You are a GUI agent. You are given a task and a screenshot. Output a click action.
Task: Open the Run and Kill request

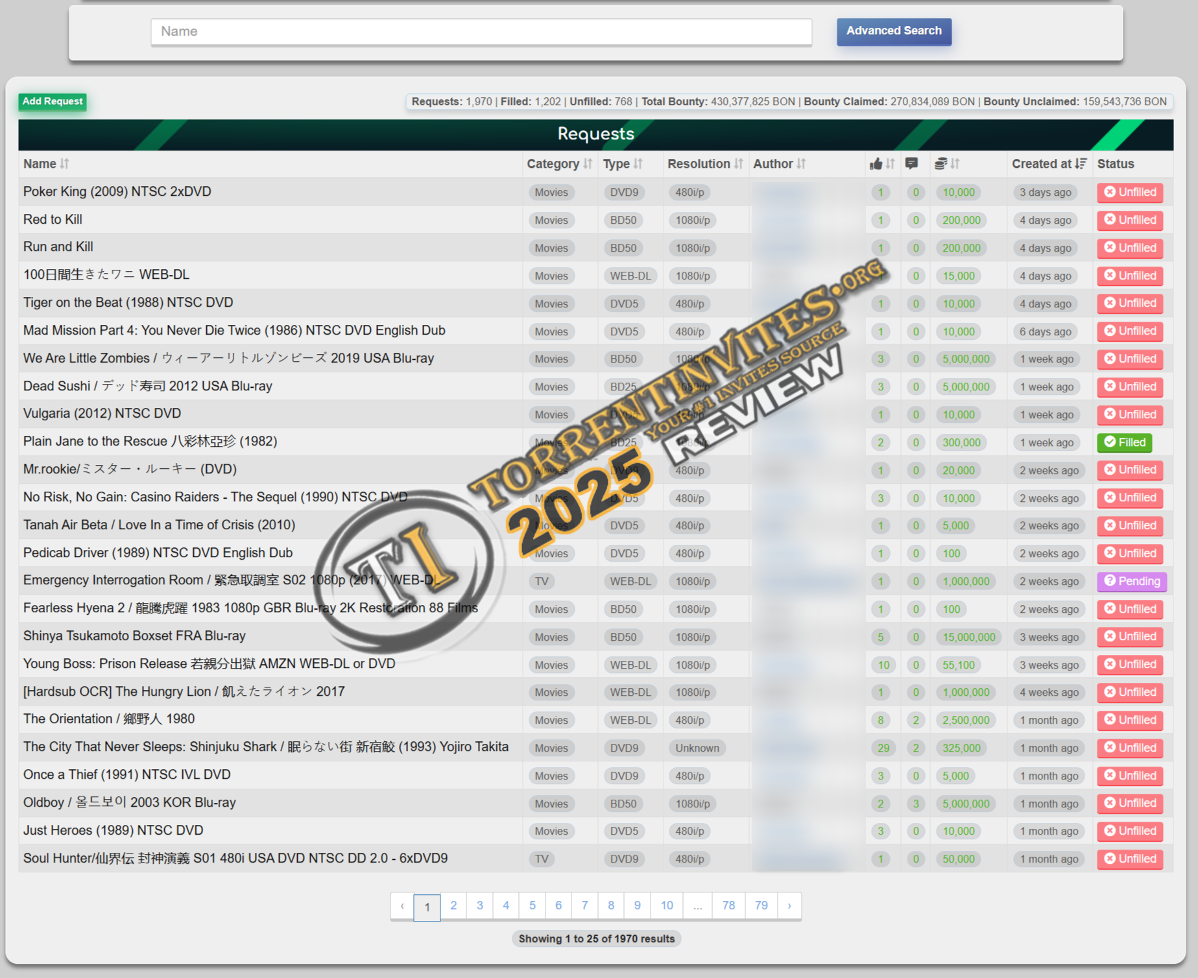[x=58, y=247]
